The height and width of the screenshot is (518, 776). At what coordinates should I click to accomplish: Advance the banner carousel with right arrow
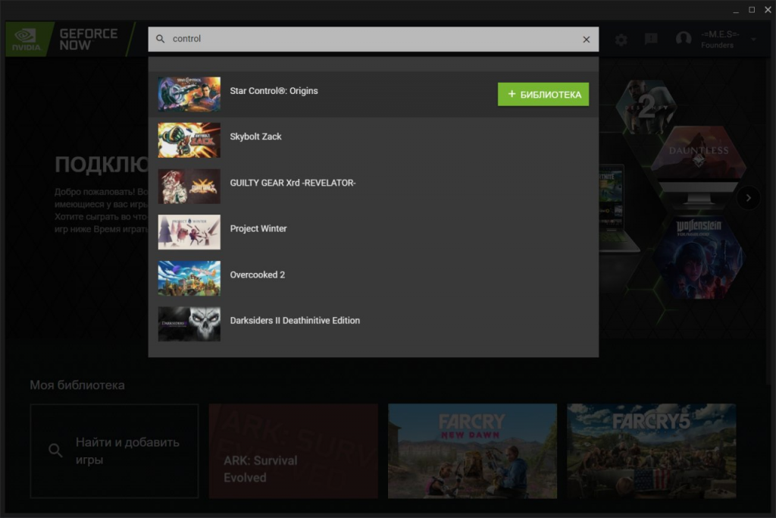[748, 198]
